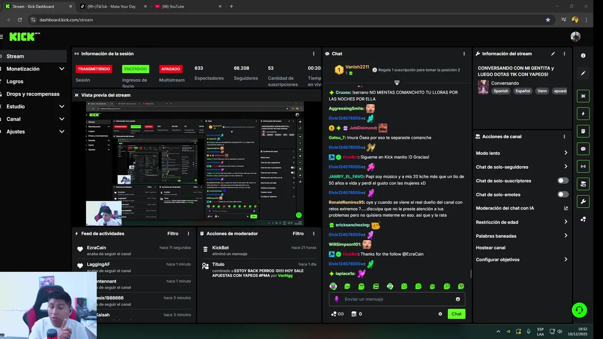Send message with the green Chat button

456,314
